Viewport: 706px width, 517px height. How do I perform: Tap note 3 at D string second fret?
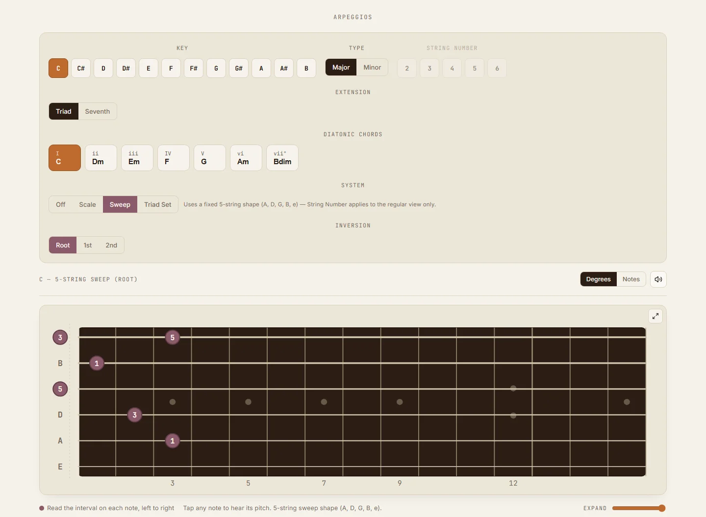pyautogui.click(x=134, y=415)
